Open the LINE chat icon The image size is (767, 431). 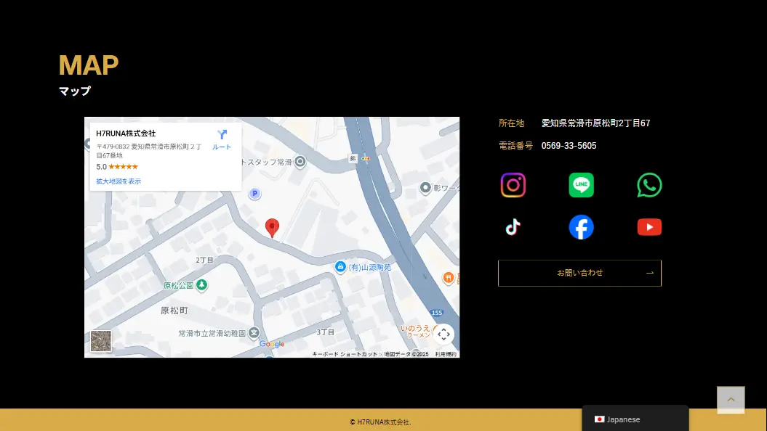coord(581,185)
